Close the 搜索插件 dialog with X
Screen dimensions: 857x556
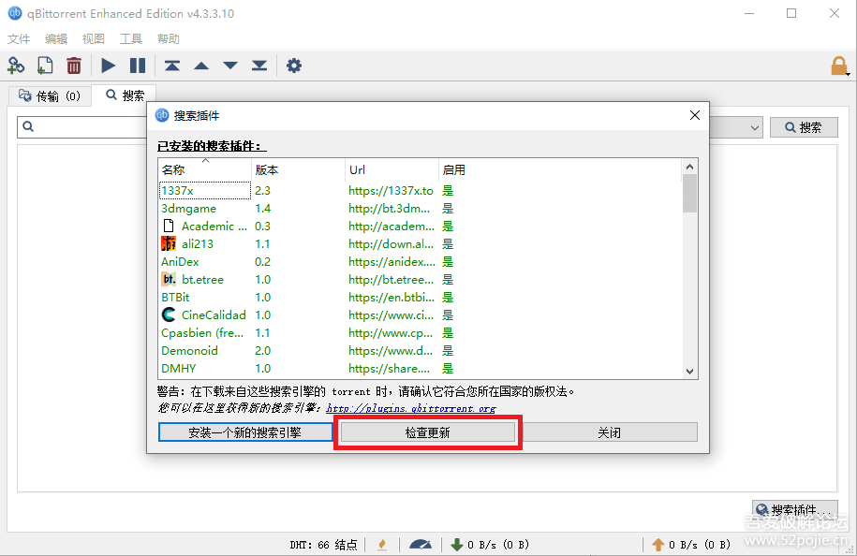[695, 115]
